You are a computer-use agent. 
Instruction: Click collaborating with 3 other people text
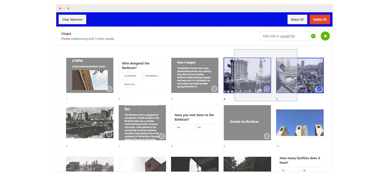point(92,39)
